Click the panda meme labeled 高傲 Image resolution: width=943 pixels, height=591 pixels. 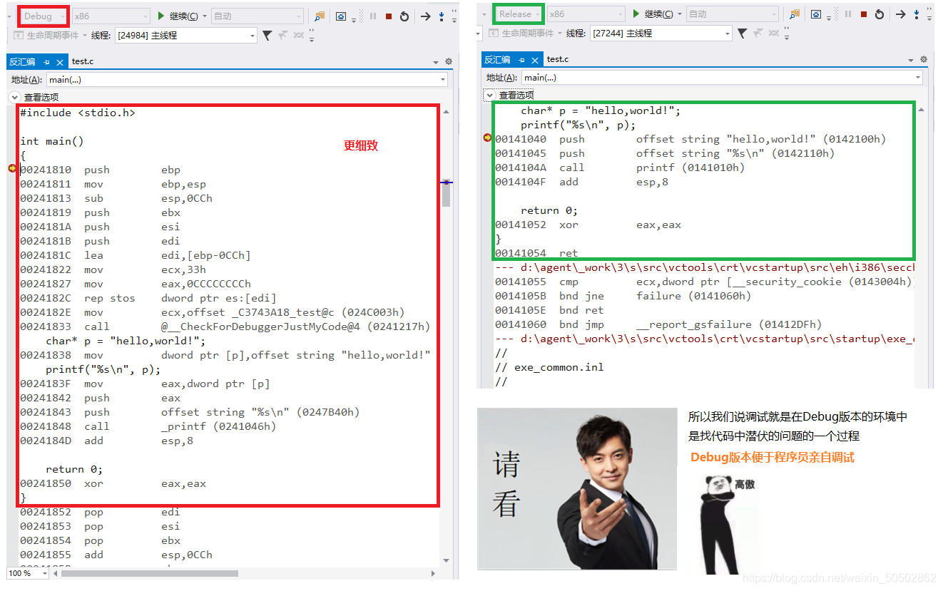(x=723, y=524)
